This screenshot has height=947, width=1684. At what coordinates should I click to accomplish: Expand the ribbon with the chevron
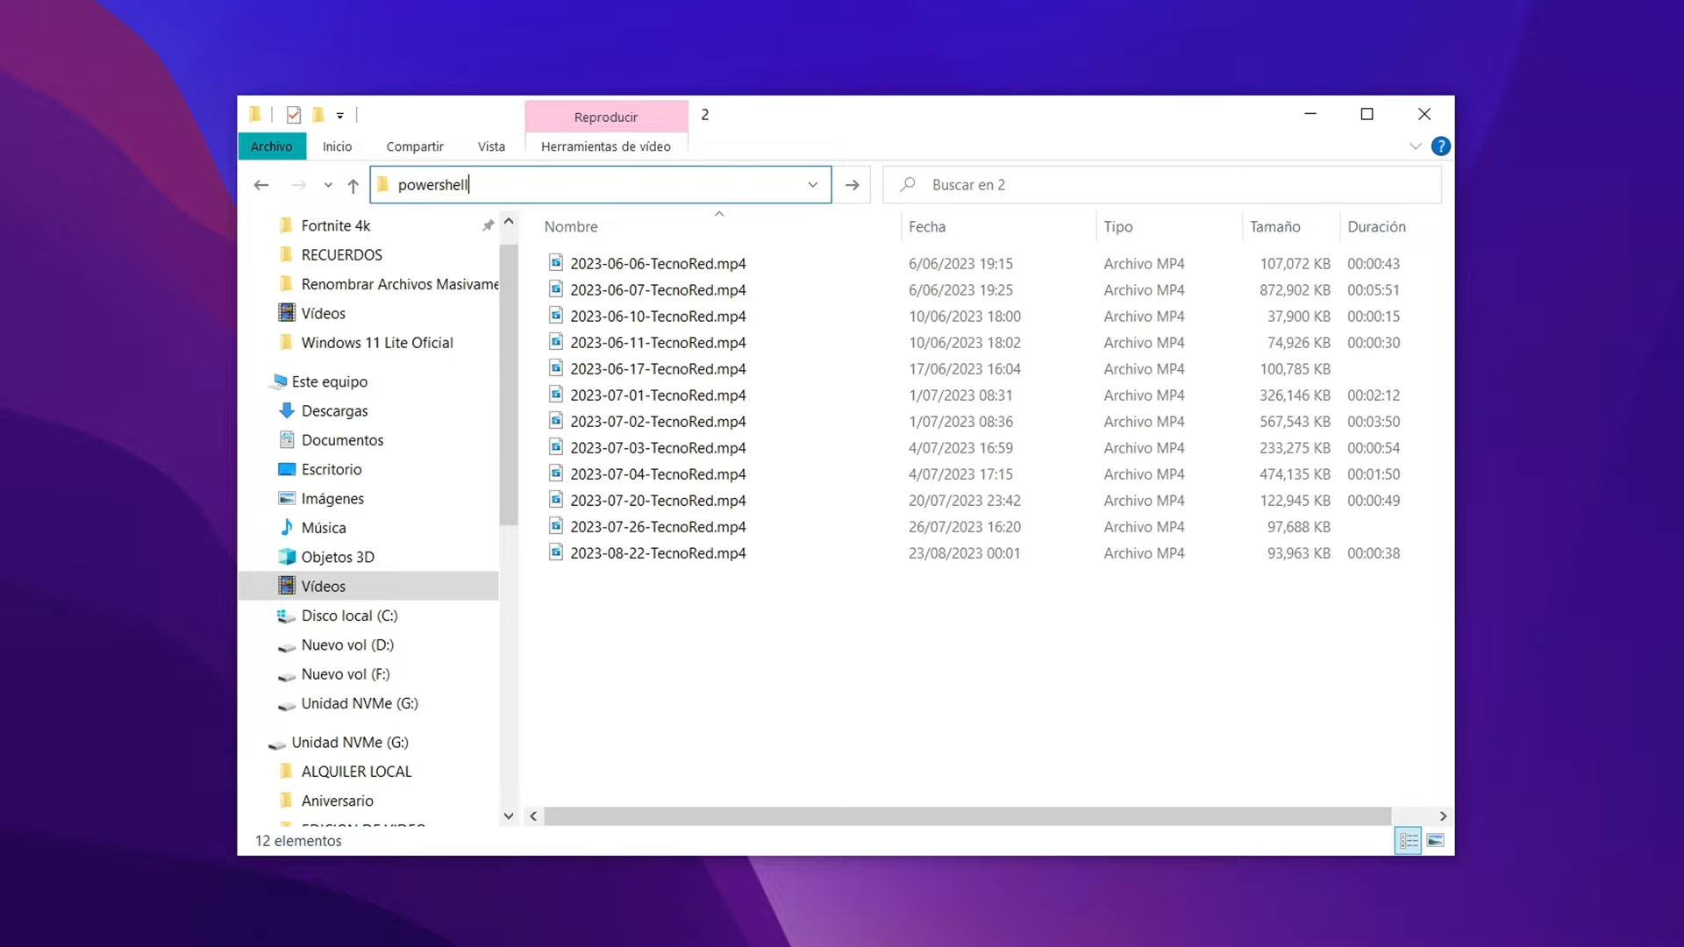(x=1416, y=146)
